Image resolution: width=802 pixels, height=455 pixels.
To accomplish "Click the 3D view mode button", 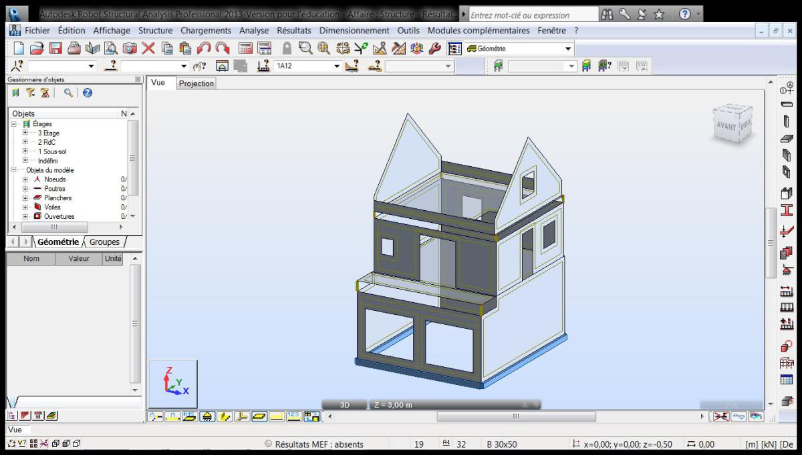I will 345,405.
